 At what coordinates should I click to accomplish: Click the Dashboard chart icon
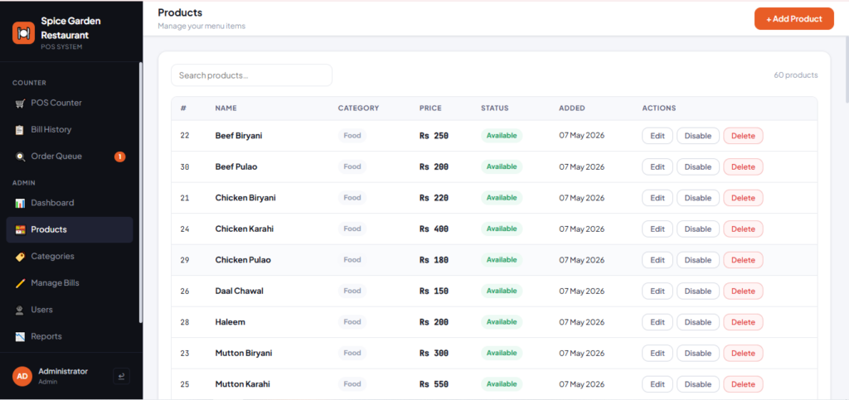(20, 203)
